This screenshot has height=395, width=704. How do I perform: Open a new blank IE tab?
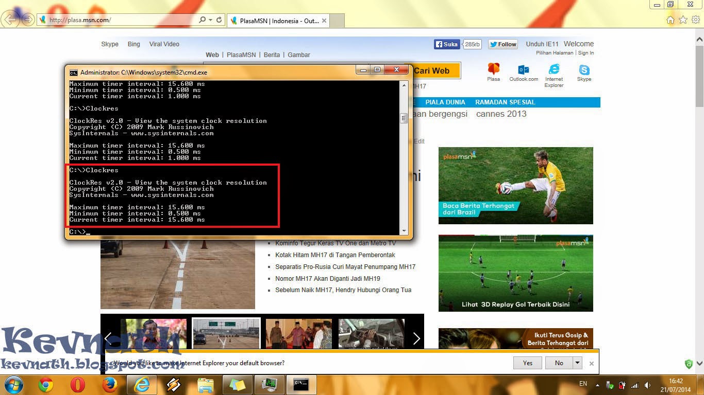point(337,21)
